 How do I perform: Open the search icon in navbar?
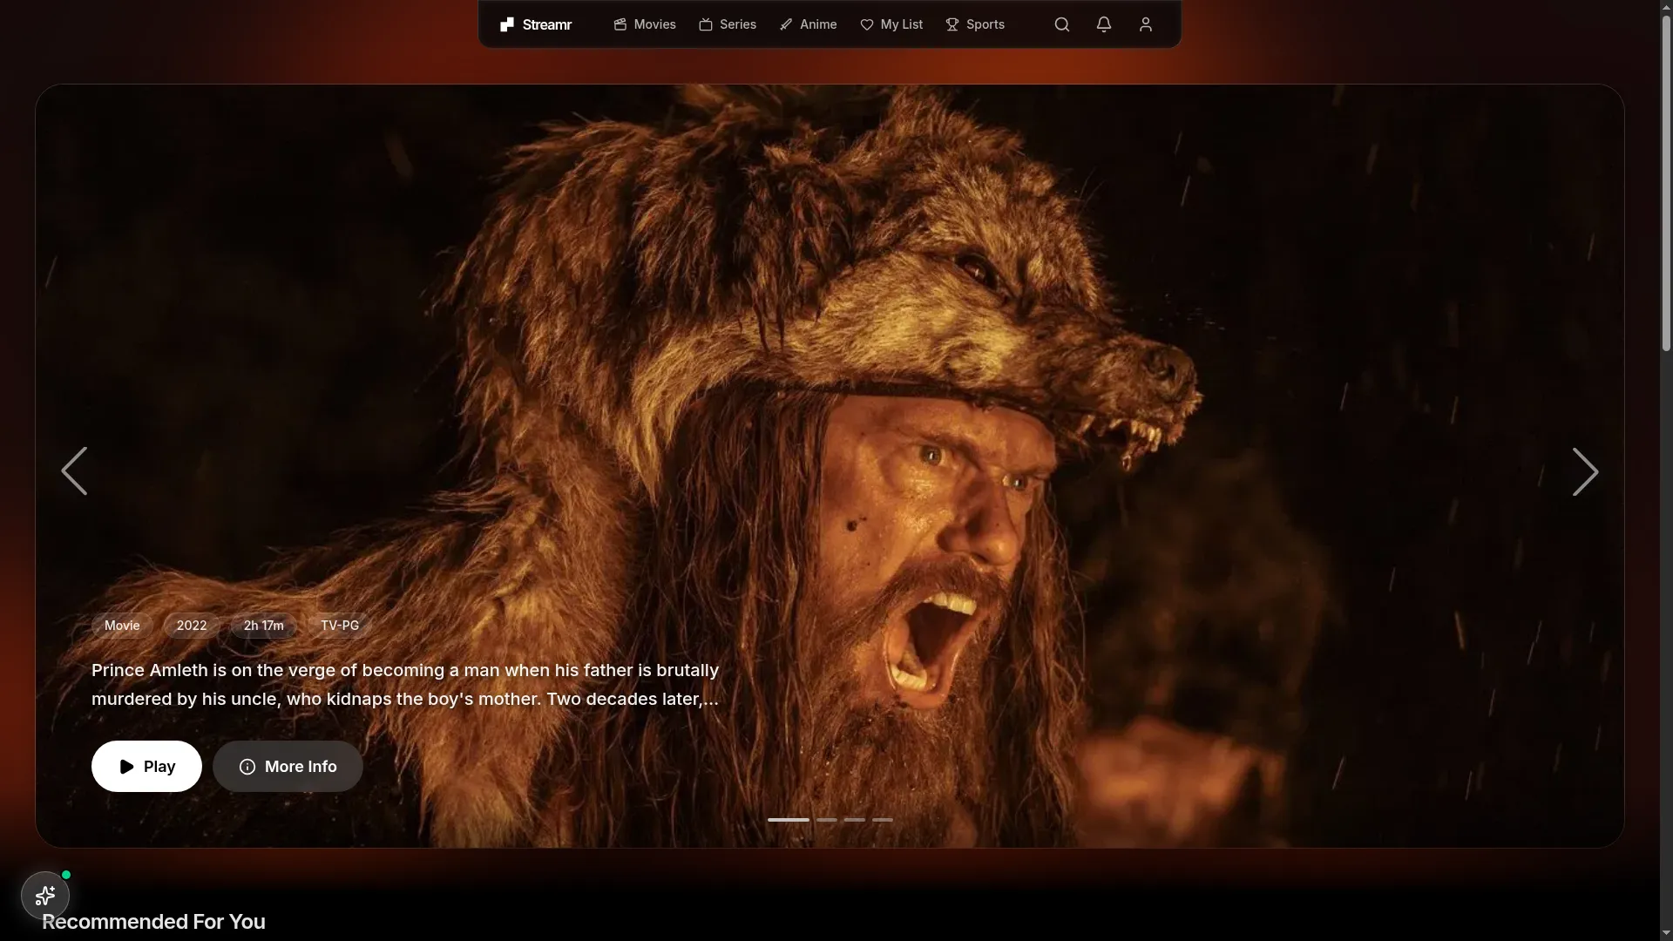pos(1061,24)
